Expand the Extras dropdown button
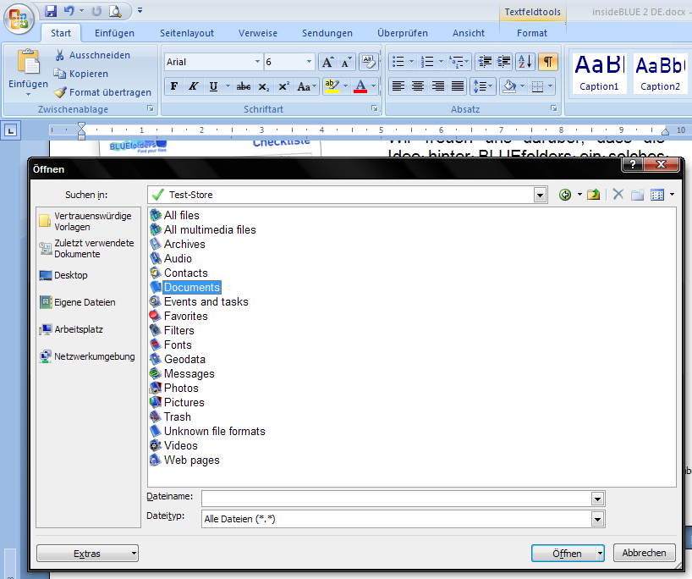The image size is (692, 579). (x=88, y=554)
